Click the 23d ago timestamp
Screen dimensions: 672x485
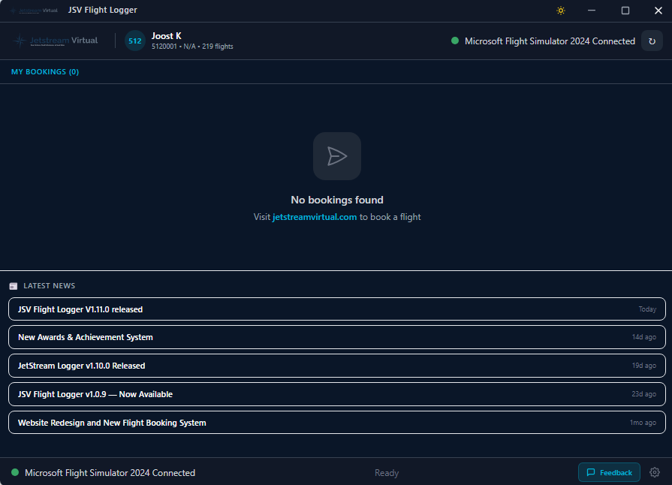pyautogui.click(x=643, y=394)
